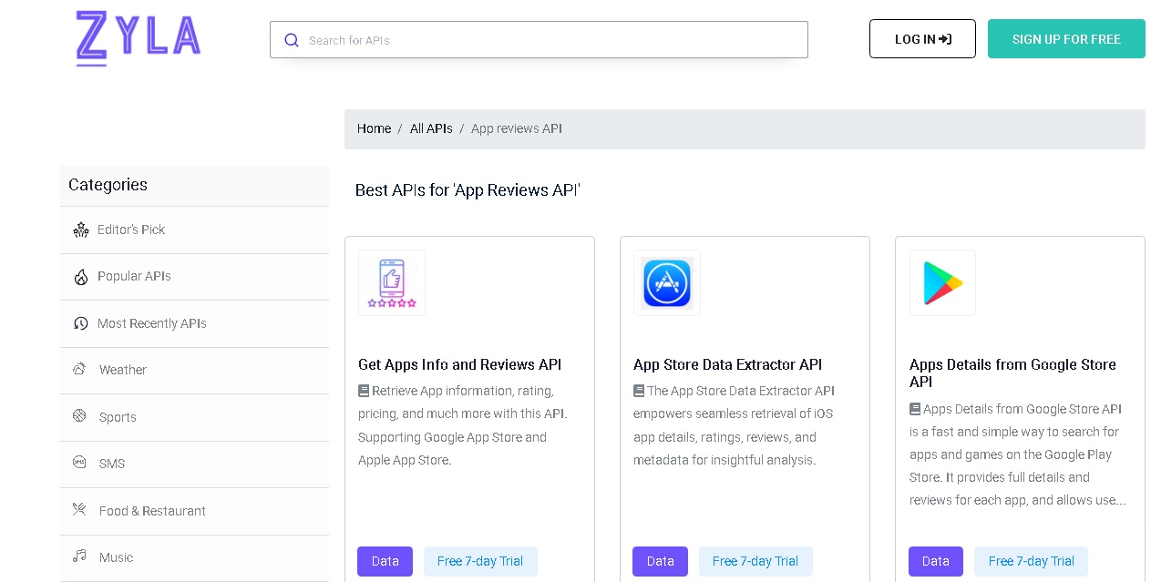Click the Music note icon
The image size is (1151, 582).
tap(79, 556)
